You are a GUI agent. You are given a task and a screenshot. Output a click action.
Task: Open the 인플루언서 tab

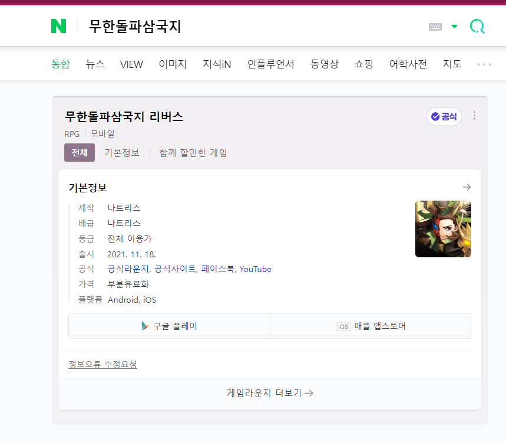coord(271,64)
